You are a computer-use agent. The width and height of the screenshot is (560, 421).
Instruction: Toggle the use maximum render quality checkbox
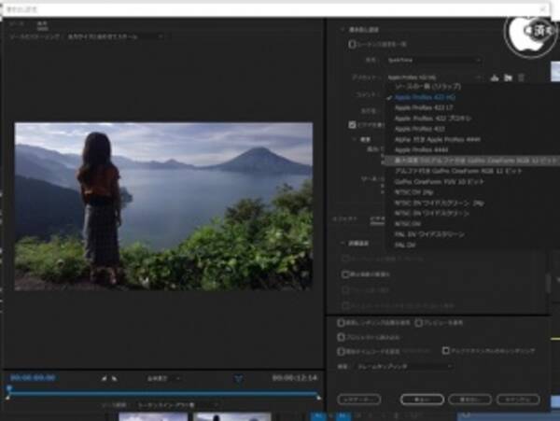coord(342,323)
